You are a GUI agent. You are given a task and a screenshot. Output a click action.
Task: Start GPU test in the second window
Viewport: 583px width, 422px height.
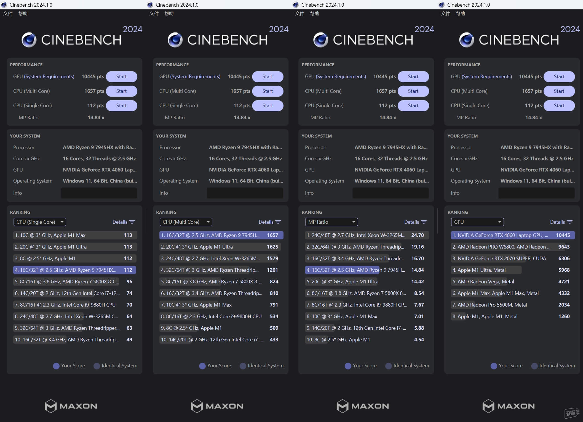click(x=268, y=77)
